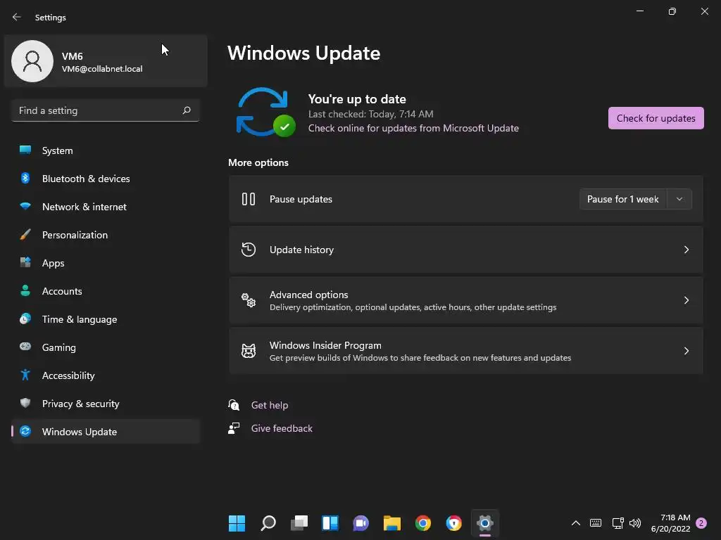The width and height of the screenshot is (721, 540).
Task: Open Accessibility settings category
Action: (106, 375)
